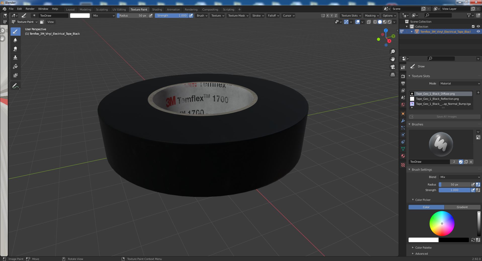Open the Texture properties tab
Screen dimensions: 482x261
click(x=403, y=165)
